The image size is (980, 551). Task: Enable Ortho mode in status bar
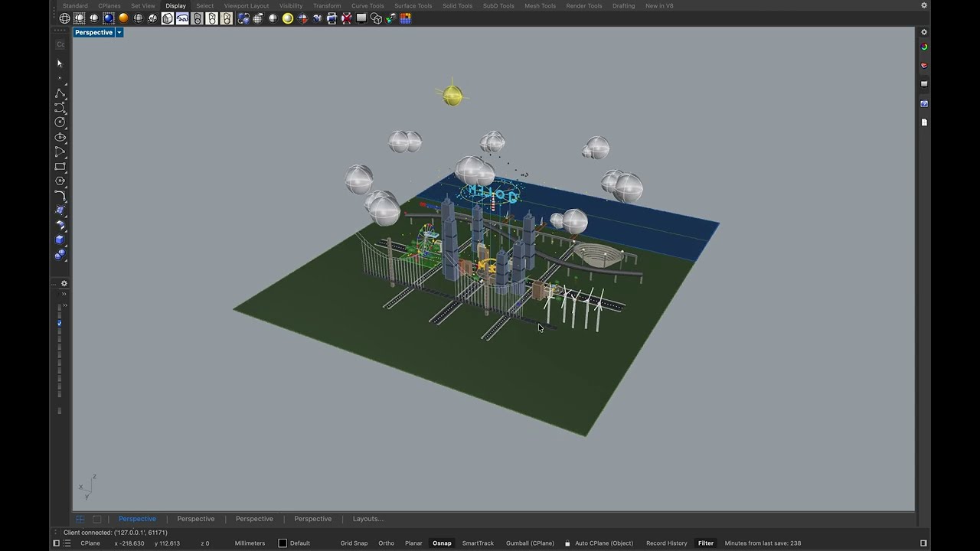[386, 543]
